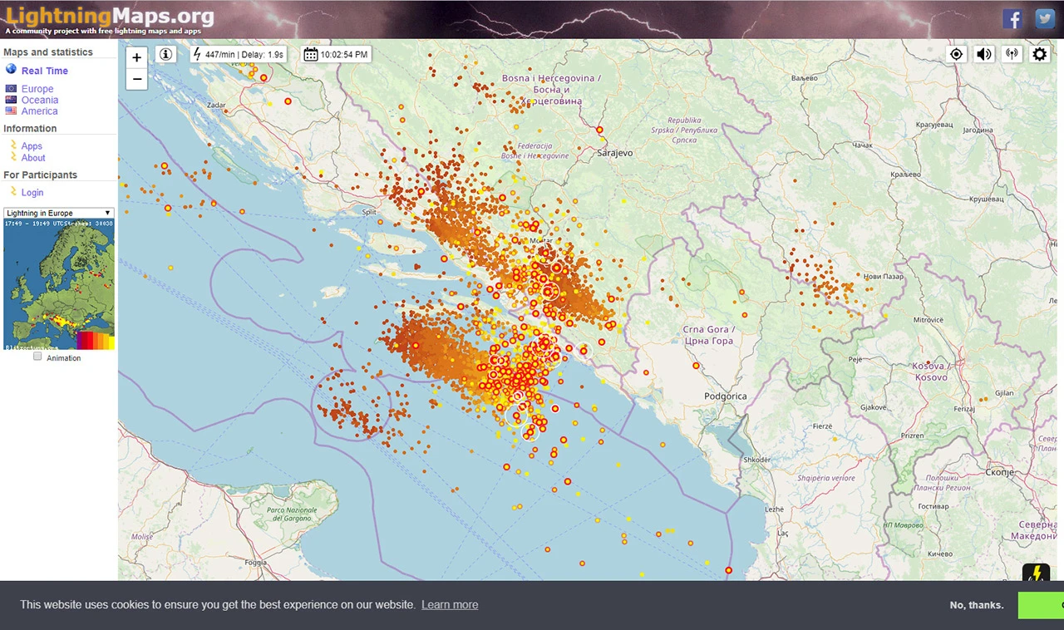Open the map settings gear

1039,54
